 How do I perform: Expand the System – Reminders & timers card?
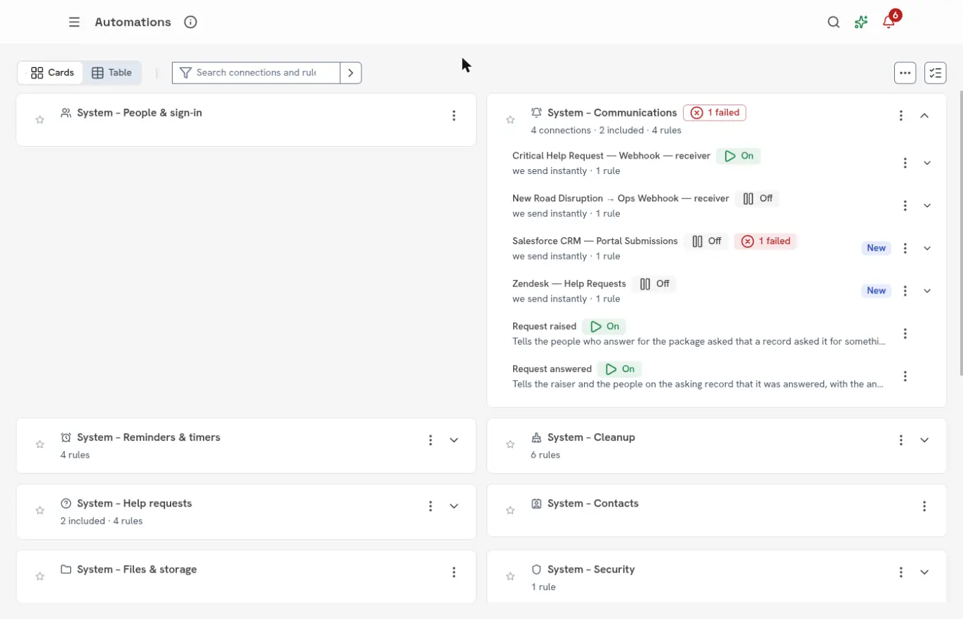click(454, 440)
